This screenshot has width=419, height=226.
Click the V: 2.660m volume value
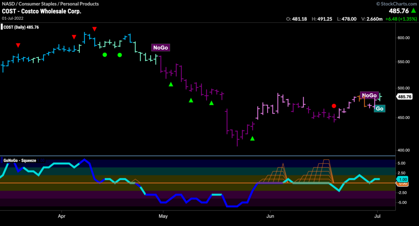372,19
